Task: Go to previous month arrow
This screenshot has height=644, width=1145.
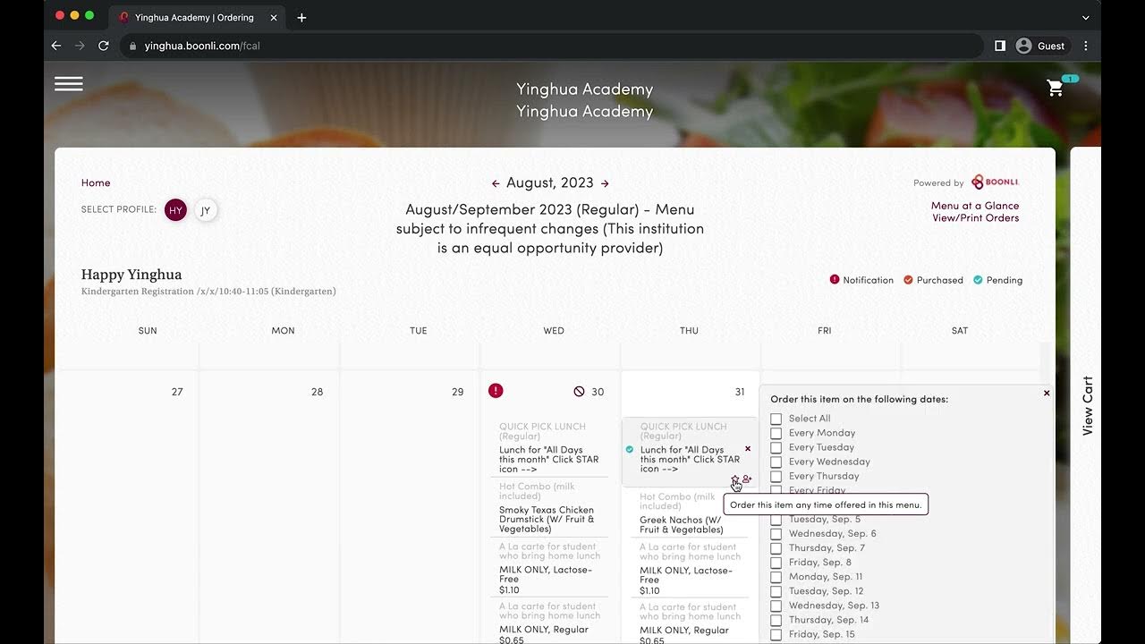Action: click(x=496, y=183)
